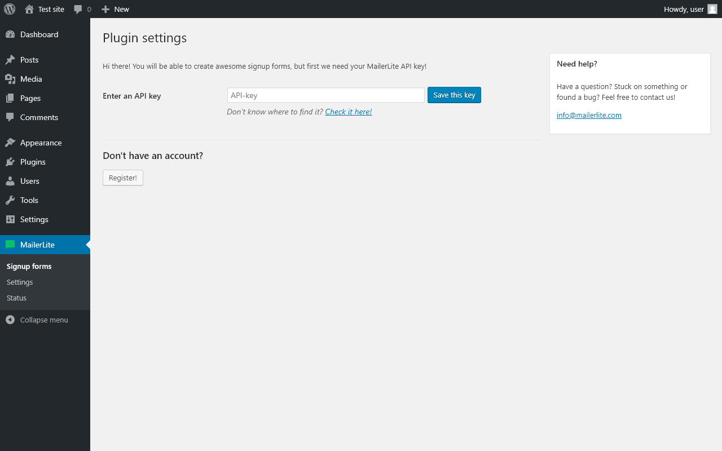Viewport: 722px width, 451px height.
Task: Click the Tools wrench icon
Action: (10, 200)
